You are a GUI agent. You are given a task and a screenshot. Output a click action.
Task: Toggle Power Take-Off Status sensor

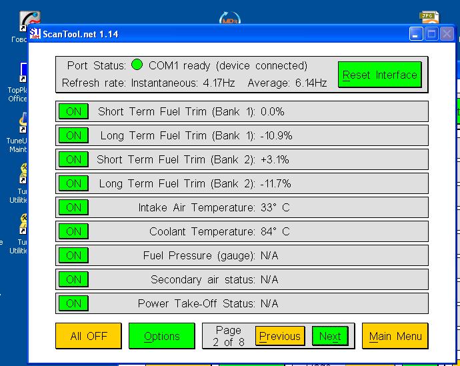(73, 303)
